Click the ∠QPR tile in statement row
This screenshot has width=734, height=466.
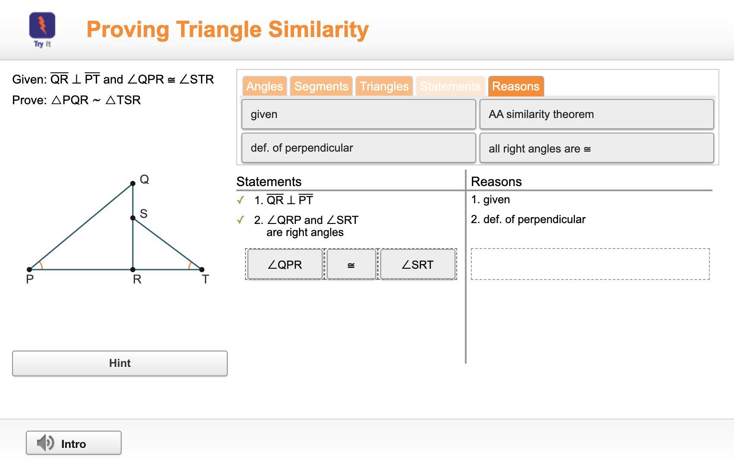[x=285, y=264]
